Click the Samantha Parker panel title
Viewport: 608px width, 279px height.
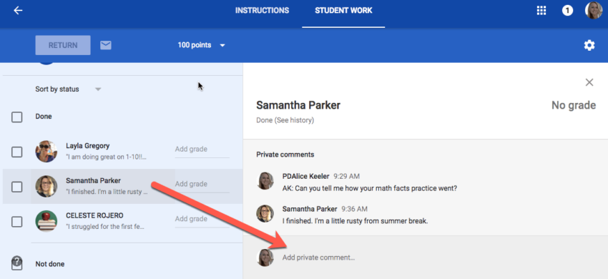pyautogui.click(x=298, y=105)
